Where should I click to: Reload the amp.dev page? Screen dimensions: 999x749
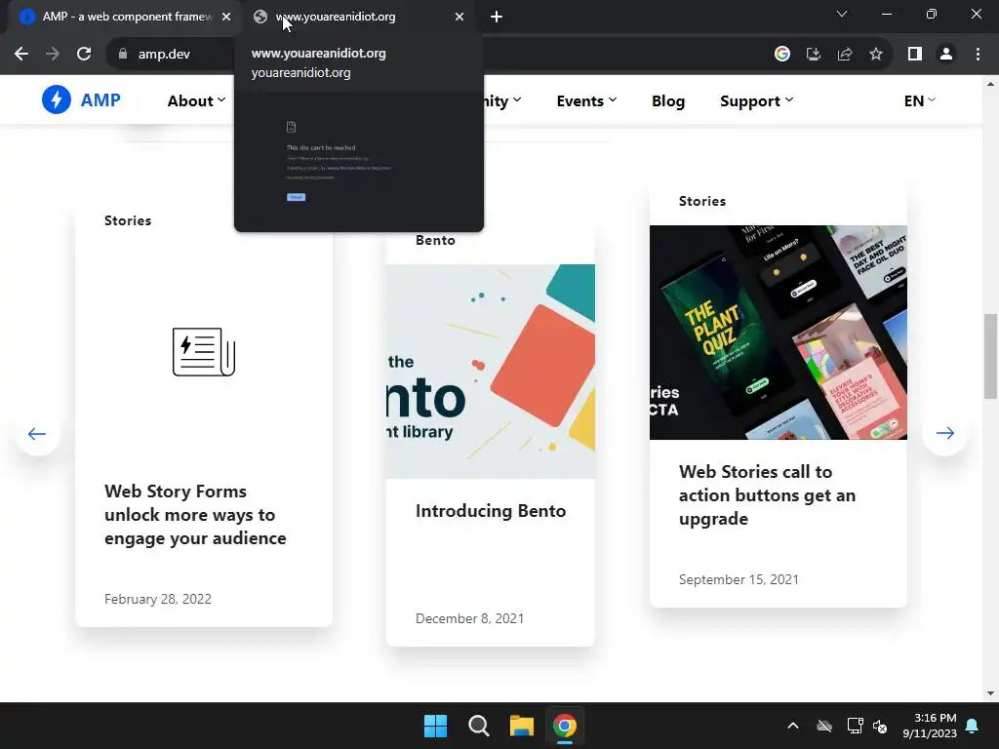pos(84,55)
